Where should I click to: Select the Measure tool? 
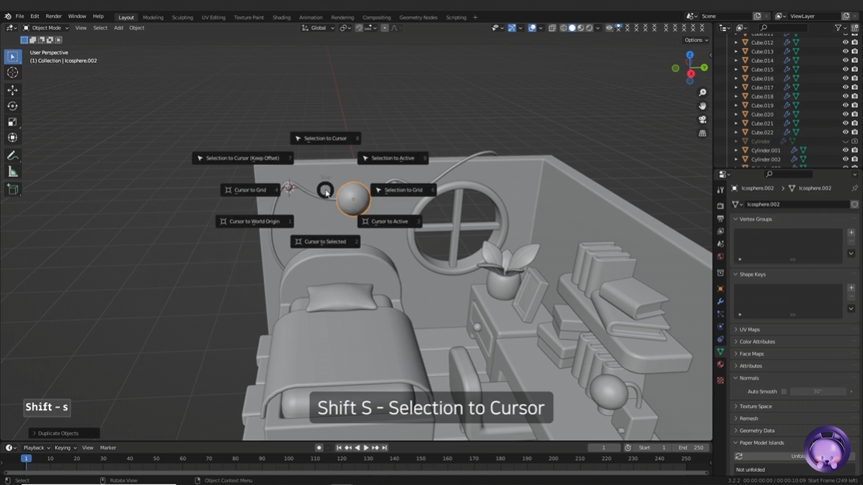(x=12, y=172)
